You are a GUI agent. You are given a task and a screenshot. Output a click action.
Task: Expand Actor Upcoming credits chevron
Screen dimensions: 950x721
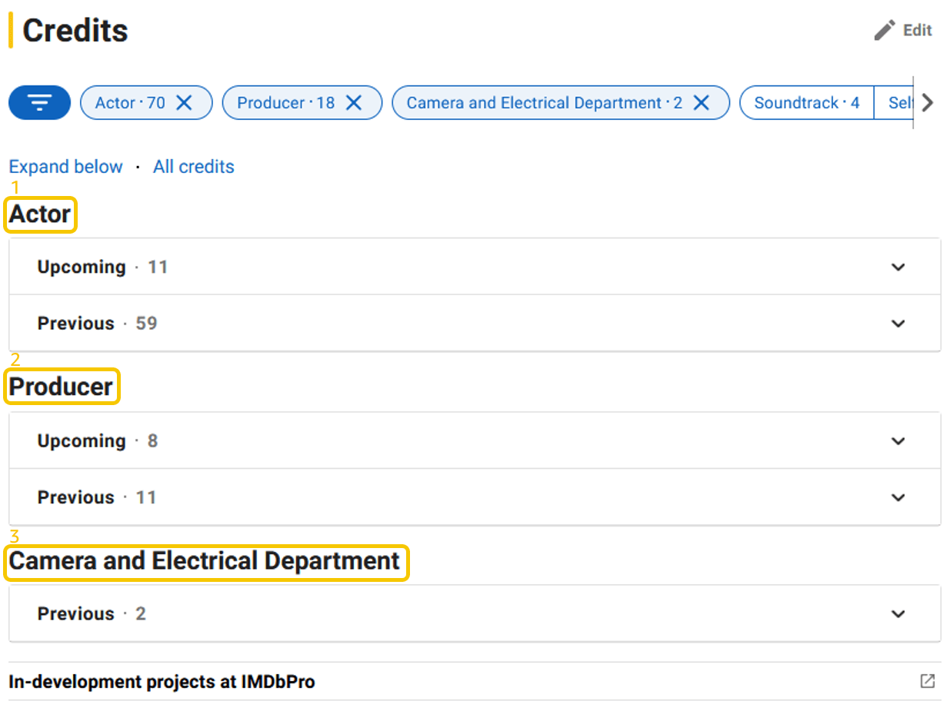coord(898,267)
